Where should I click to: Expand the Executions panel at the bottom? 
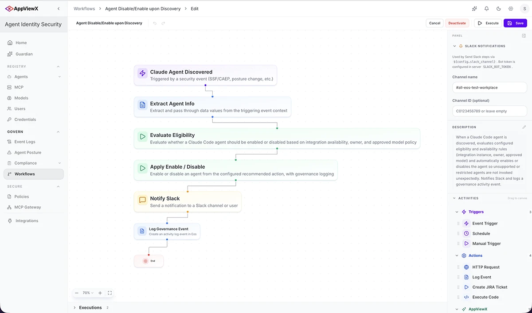[74, 308]
